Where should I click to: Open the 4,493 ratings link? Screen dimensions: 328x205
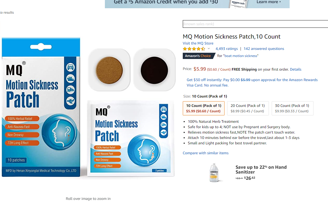click(x=227, y=49)
